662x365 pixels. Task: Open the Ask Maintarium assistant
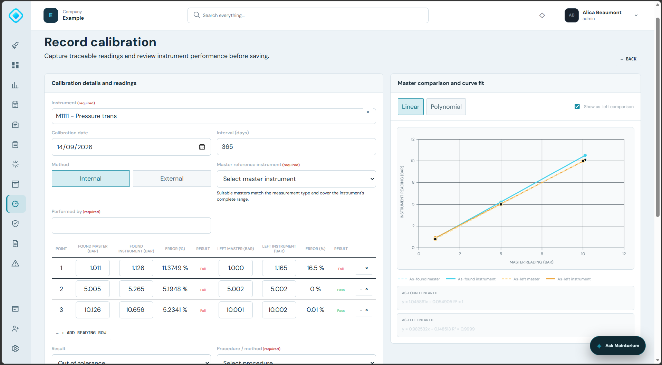tap(618, 346)
